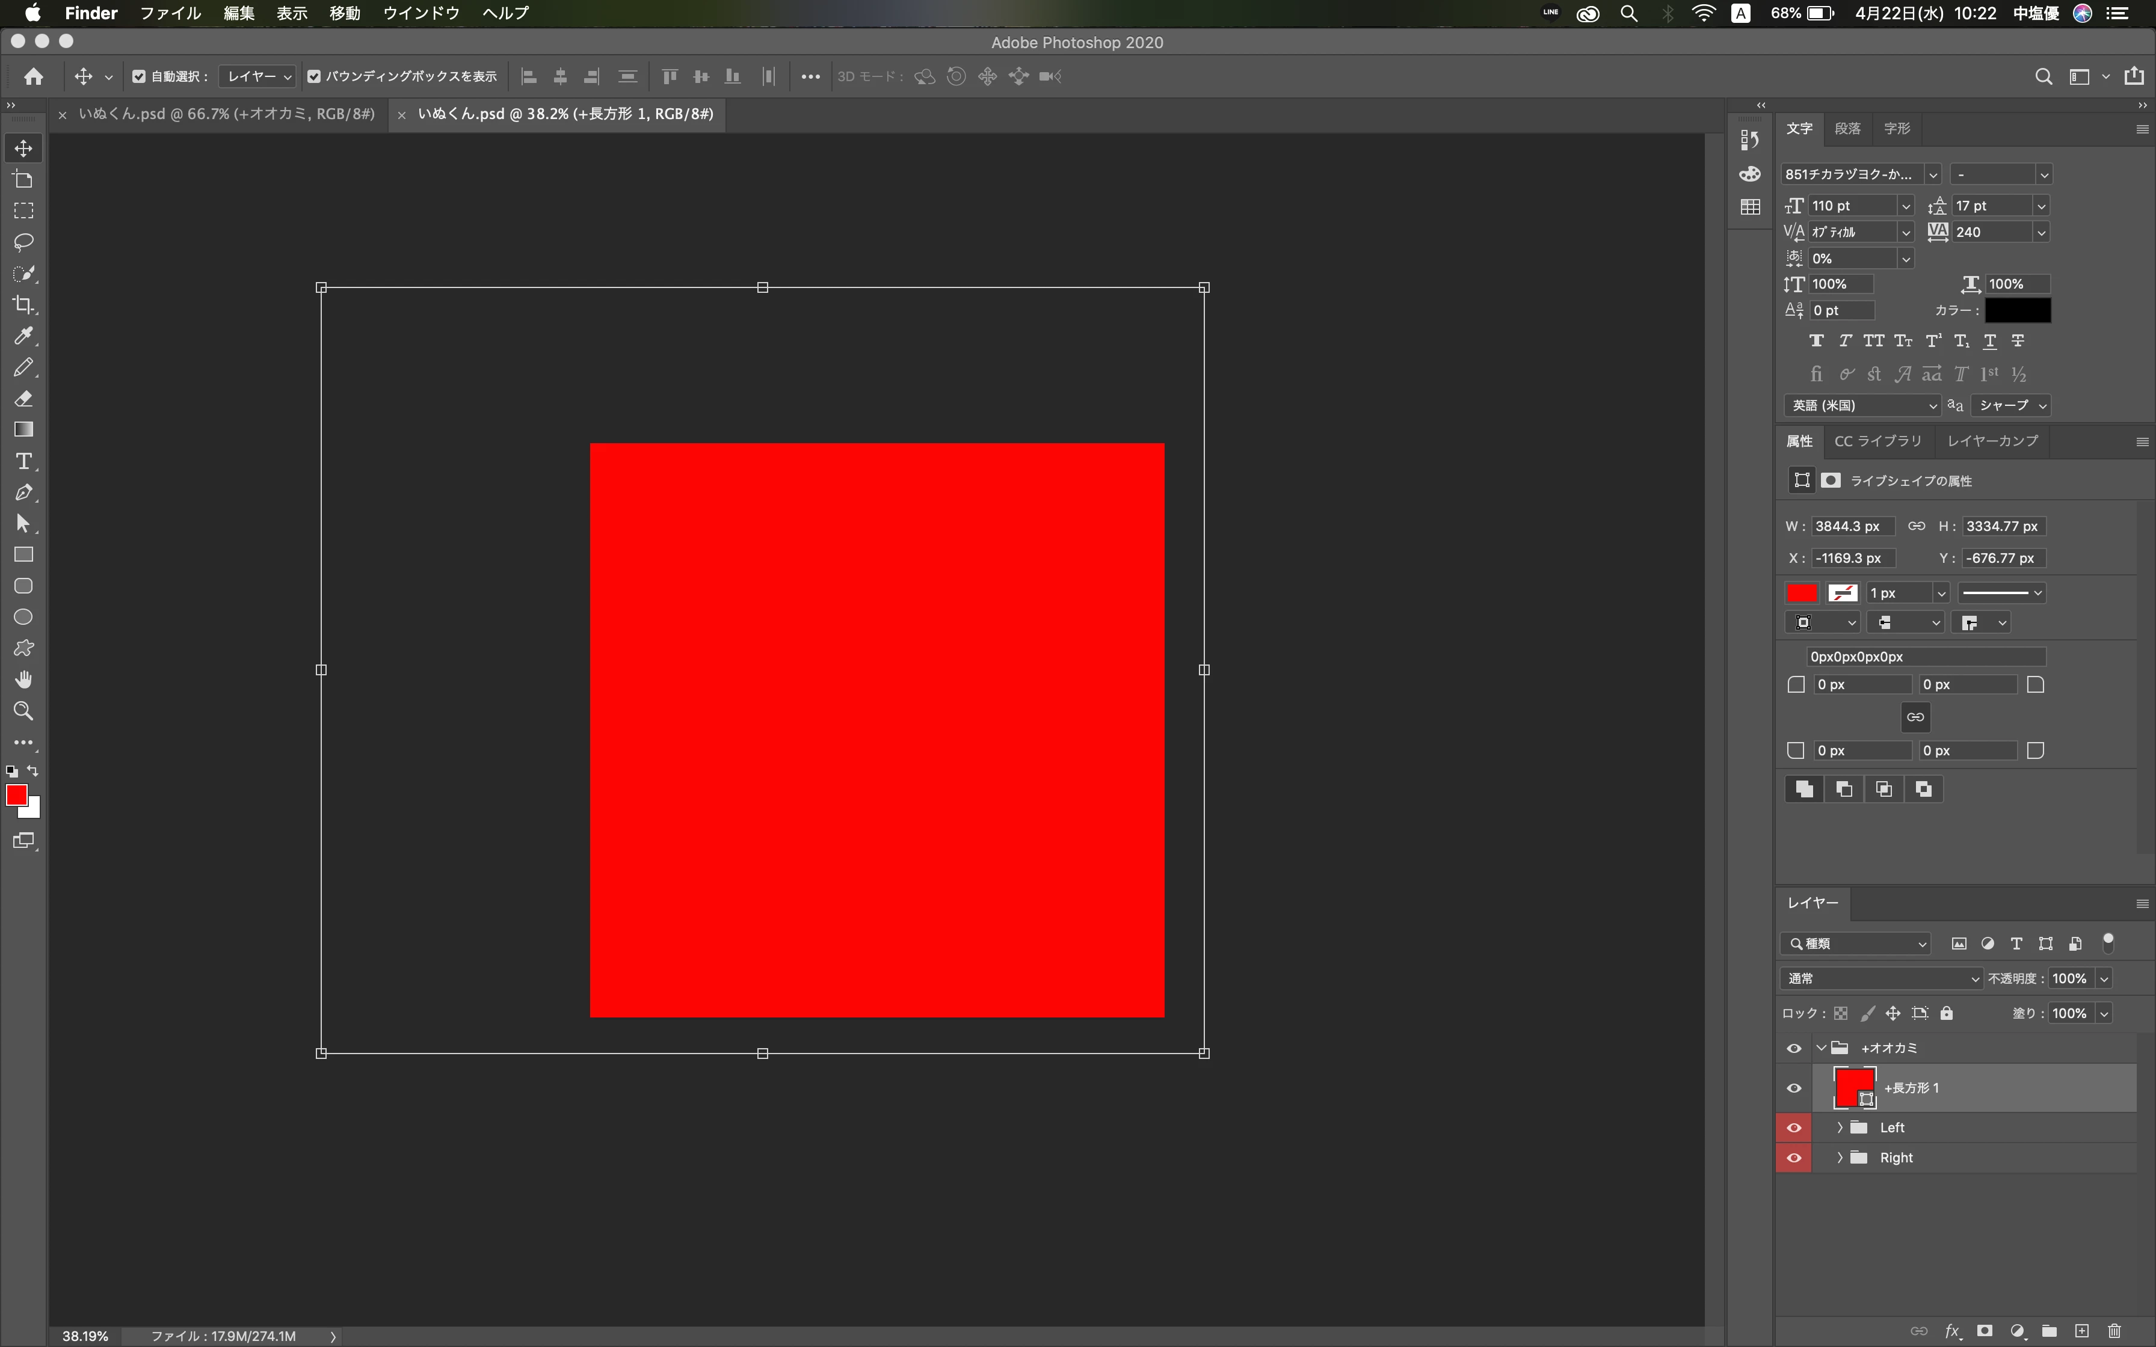
Task: Expand the Right layer group
Action: pos(1840,1158)
